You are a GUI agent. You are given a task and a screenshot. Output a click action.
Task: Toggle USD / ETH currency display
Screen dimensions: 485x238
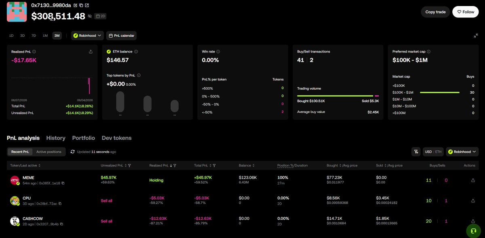[x=433, y=152]
